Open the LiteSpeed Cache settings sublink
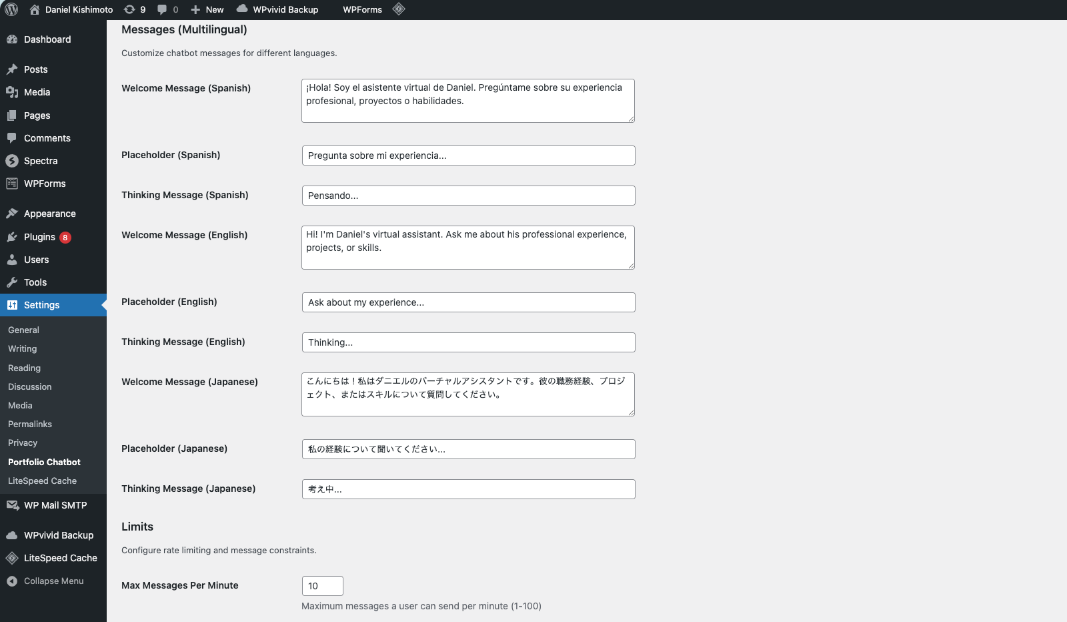The width and height of the screenshot is (1067, 622). (x=42, y=481)
